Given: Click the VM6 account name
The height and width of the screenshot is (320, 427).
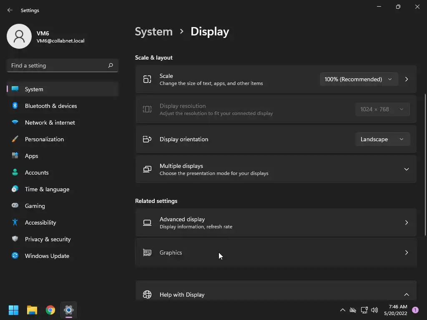Looking at the screenshot, I should tap(43, 33).
